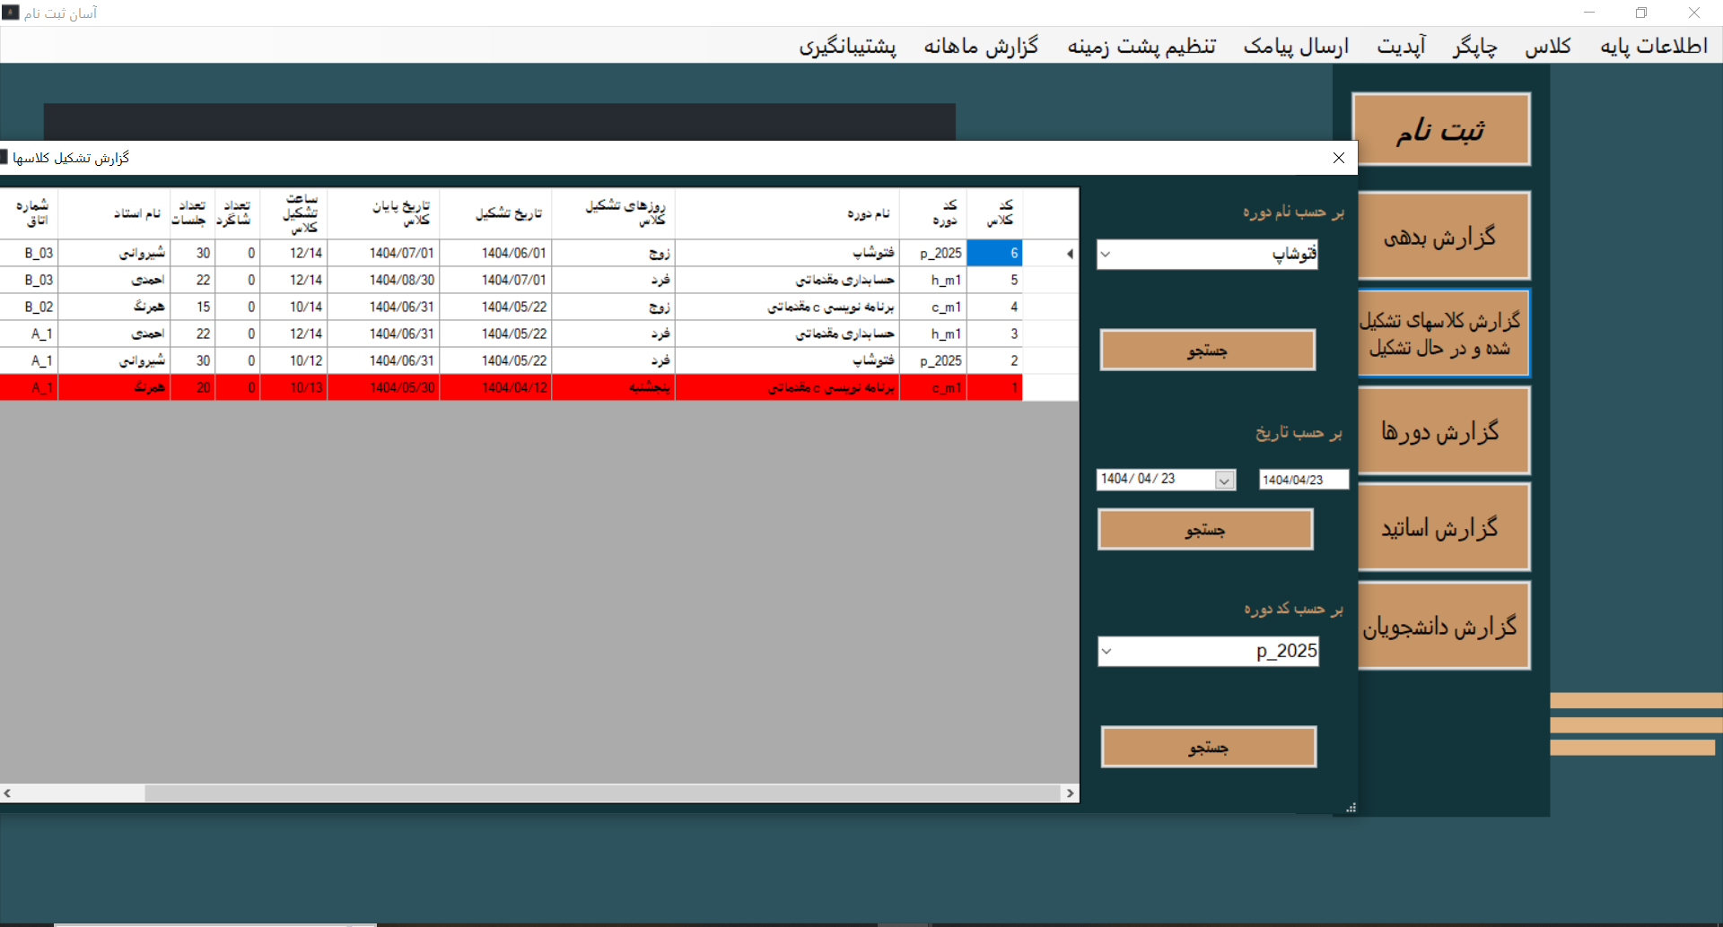Sort by تعداد شاگرد column header
This screenshot has height=927, width=1723.
tap(238, 213)
